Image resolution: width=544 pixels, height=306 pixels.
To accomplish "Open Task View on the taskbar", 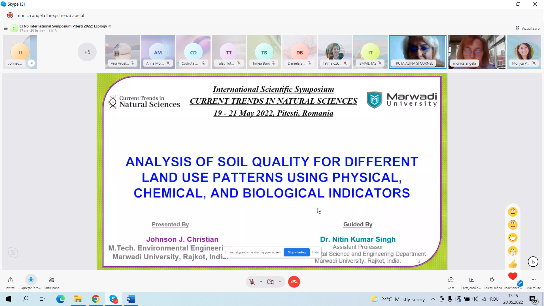I will click(x=42, y=299).
